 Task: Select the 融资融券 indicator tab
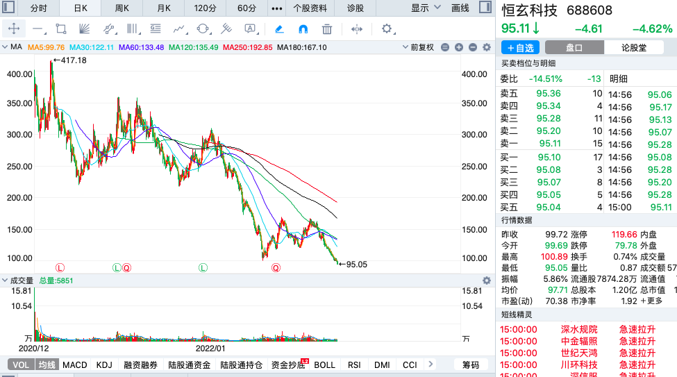[140, 365]
